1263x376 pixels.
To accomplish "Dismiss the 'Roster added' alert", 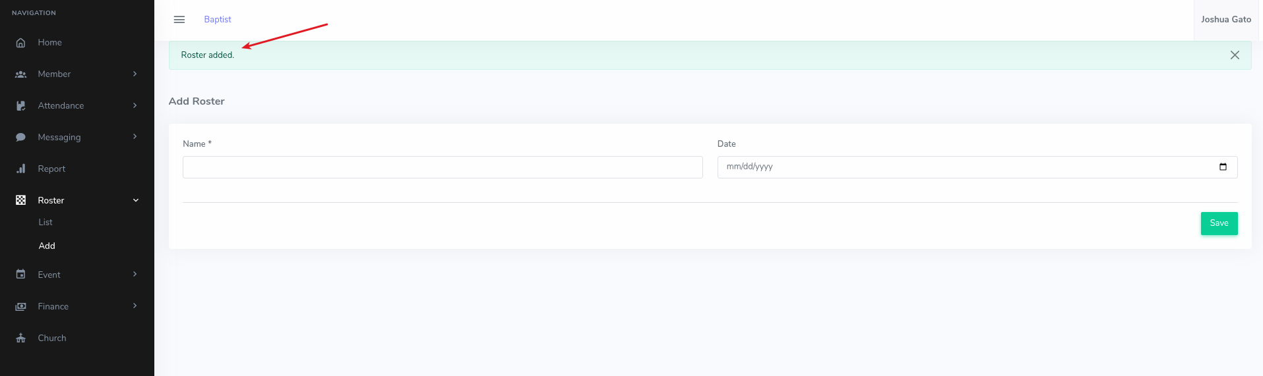I will coord(1235,55).
